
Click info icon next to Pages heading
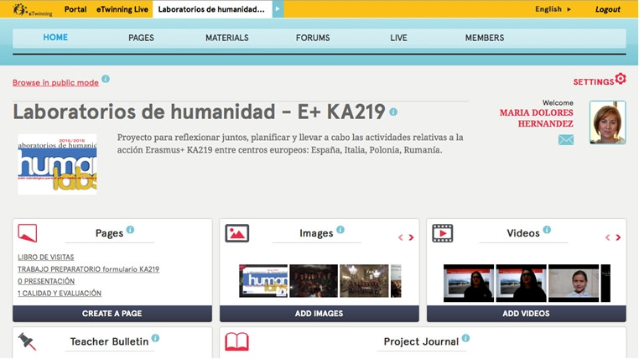tap(130, 230)
